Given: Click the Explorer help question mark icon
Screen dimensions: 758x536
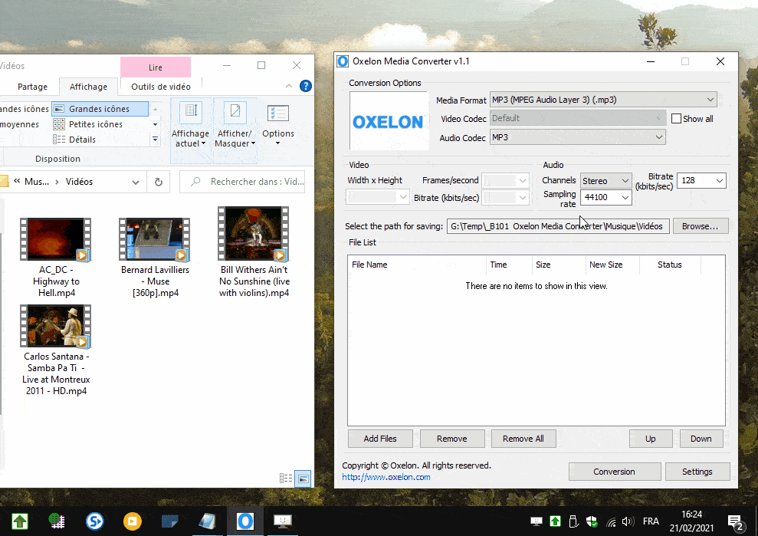Looking at the screenshot, I should tap(306, 86).
